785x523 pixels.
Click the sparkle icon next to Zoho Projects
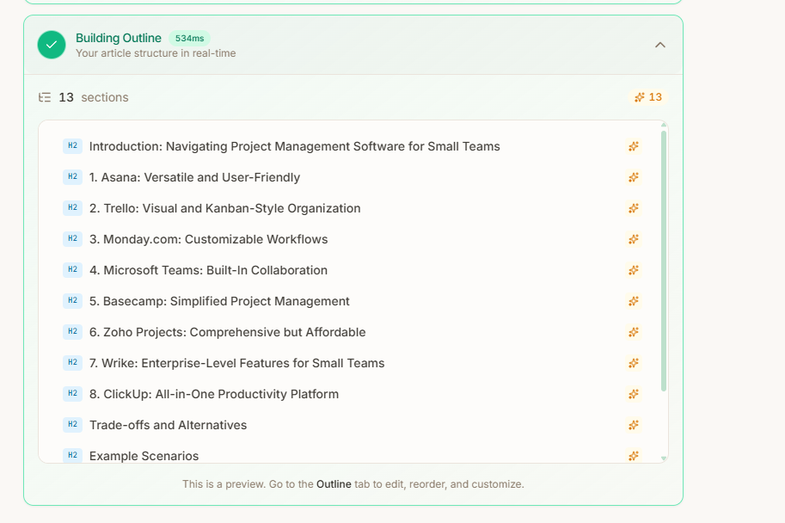[x=634, y=332]
